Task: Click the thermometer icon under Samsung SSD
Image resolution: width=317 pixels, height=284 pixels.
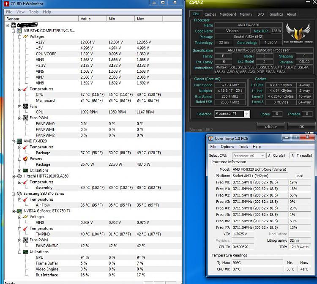Action: click(x=25, y=199)
